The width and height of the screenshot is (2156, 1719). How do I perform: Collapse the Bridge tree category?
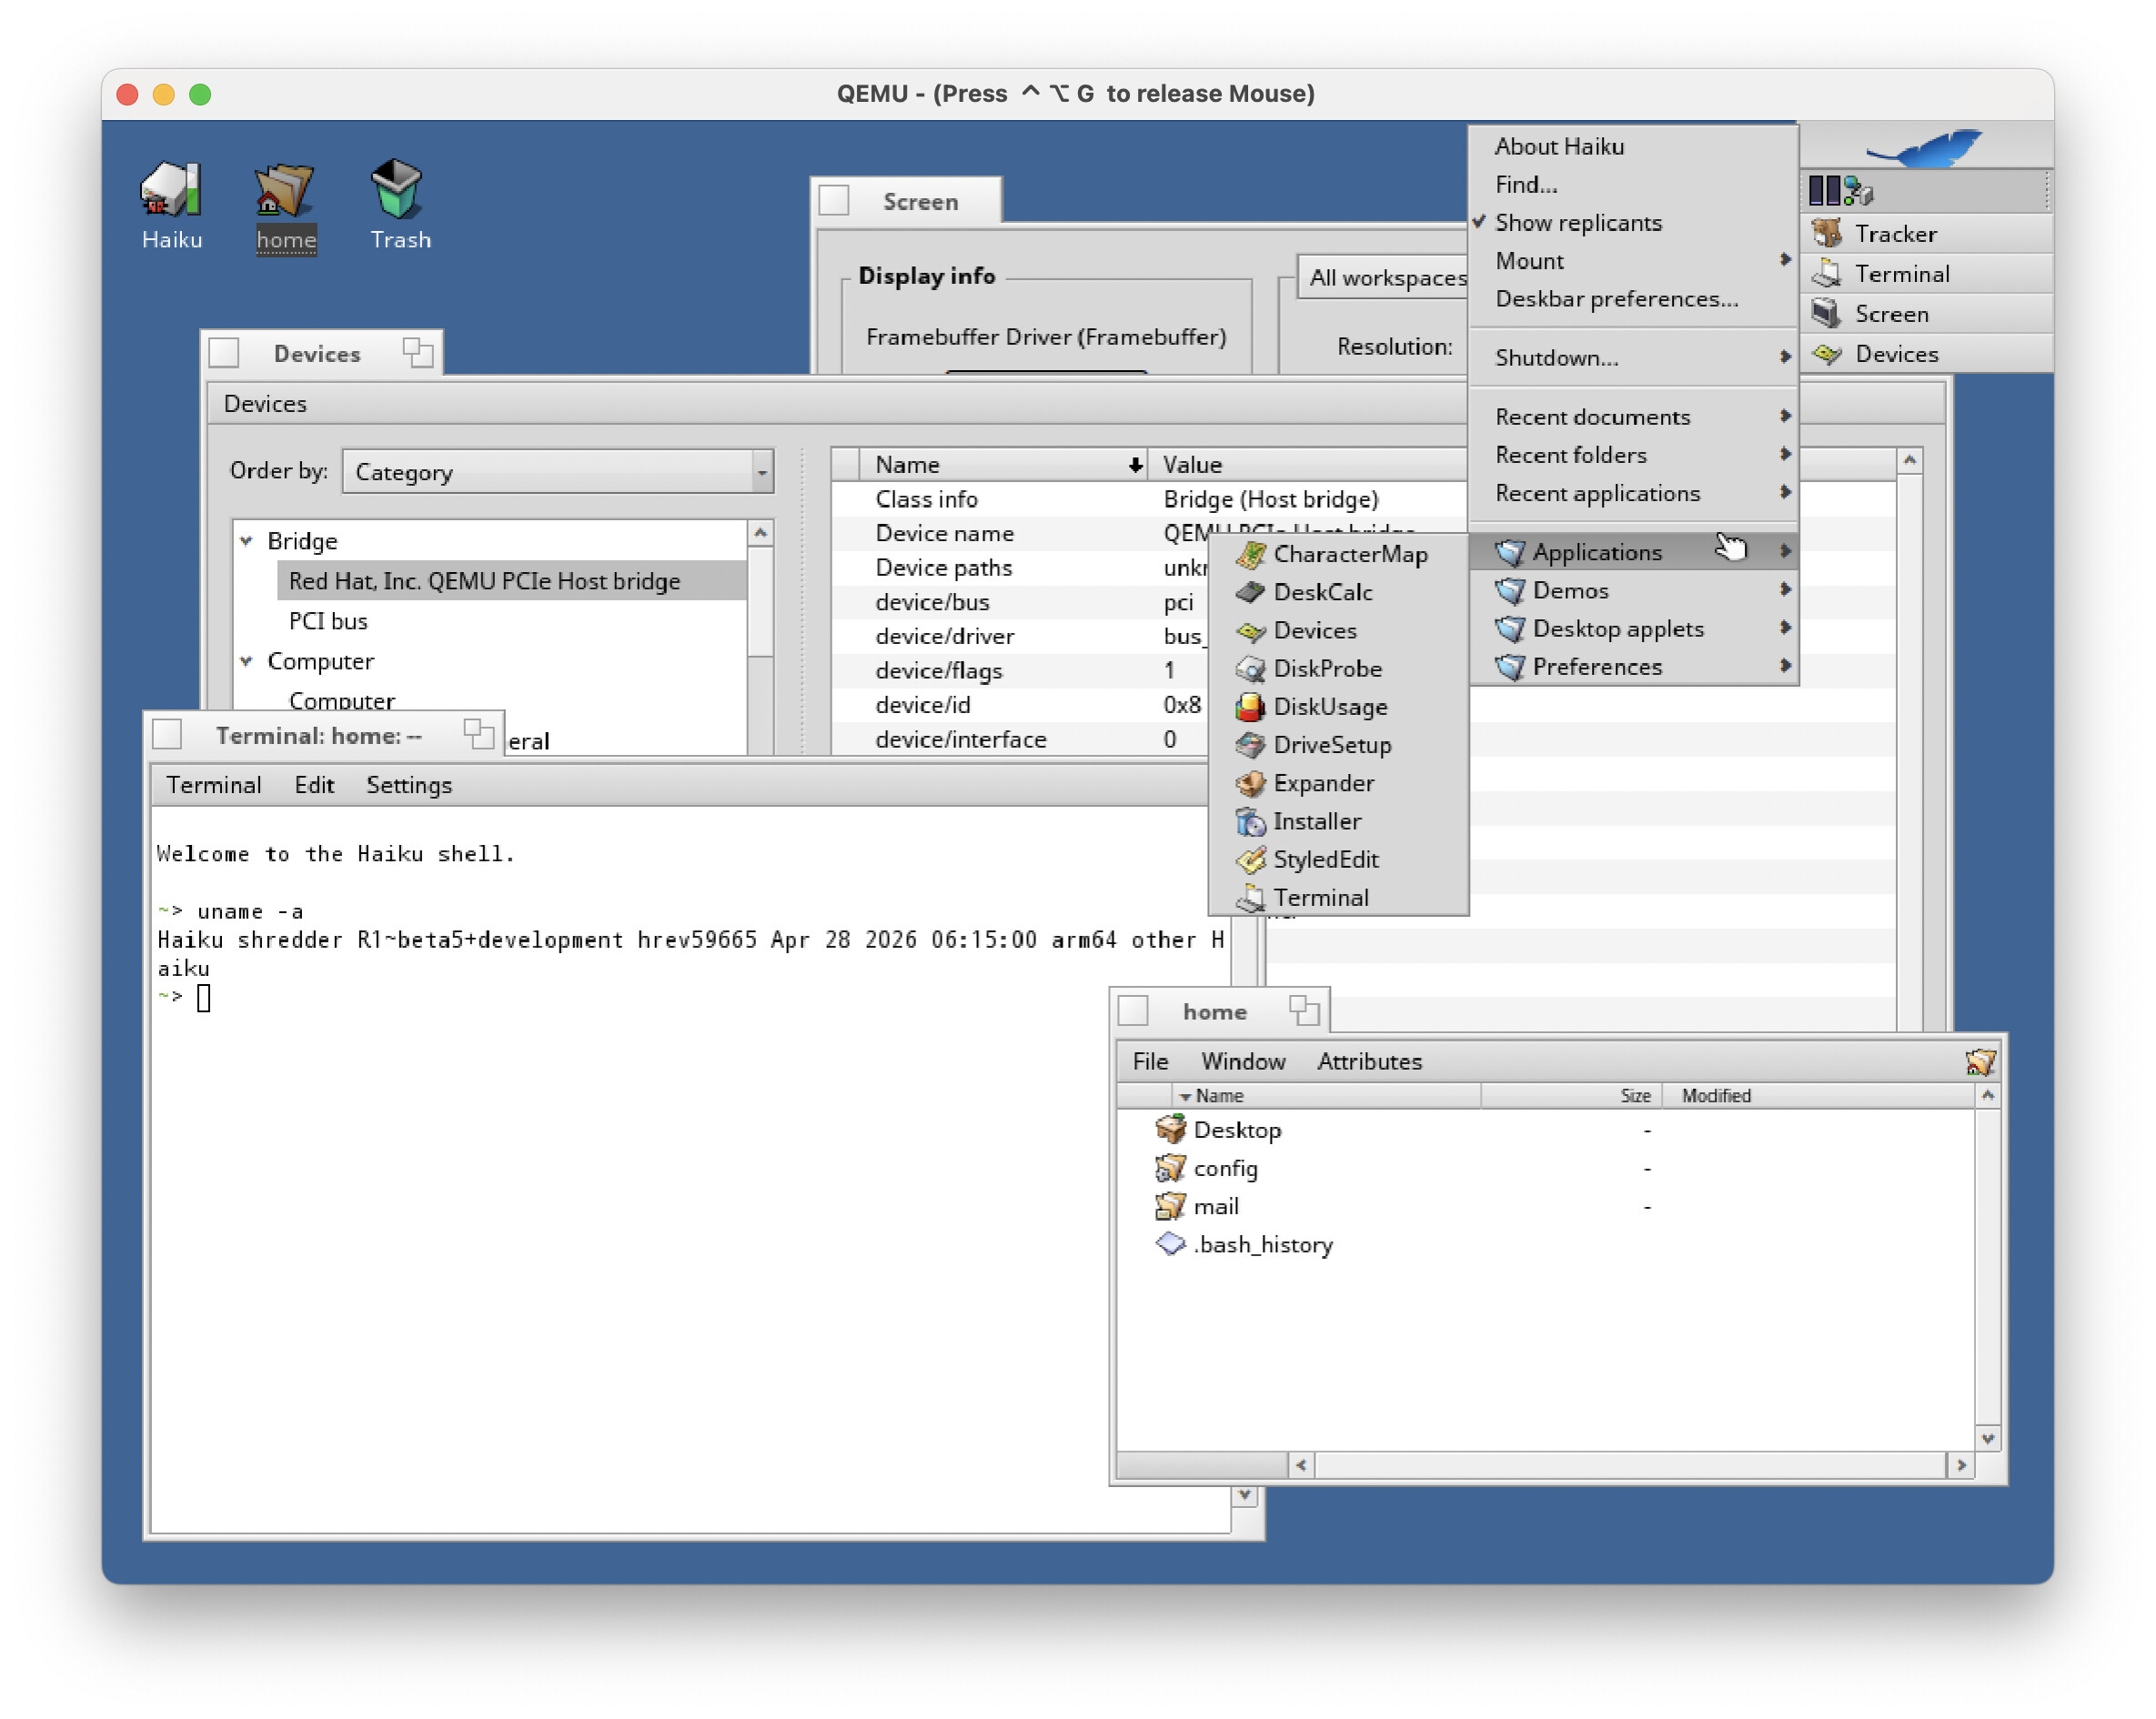point(247,541)
